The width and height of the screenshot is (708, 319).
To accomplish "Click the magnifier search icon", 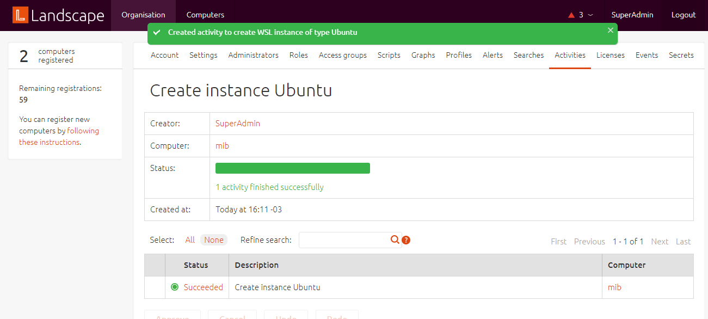I will coord(395,240).
